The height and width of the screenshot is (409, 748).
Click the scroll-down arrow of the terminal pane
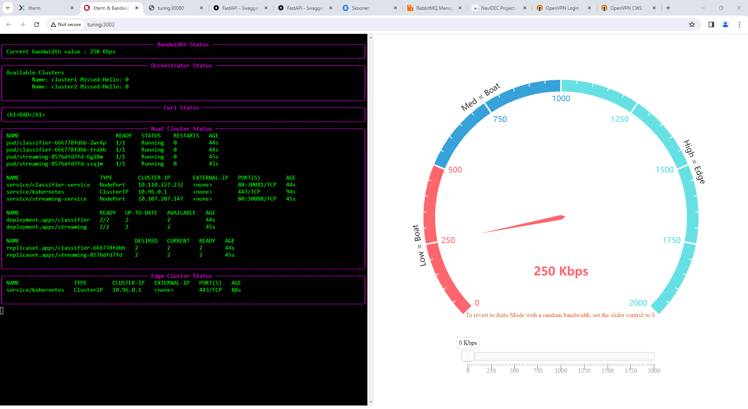coord(370,402)
